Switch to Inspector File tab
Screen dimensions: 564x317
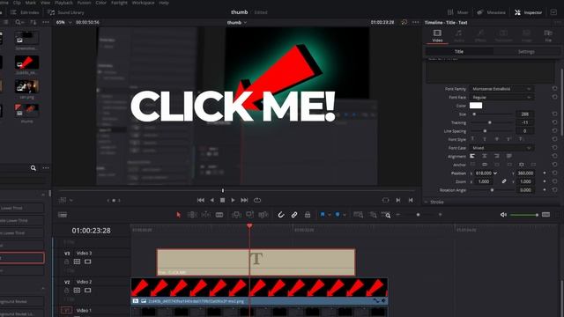(x=548, y=36)
